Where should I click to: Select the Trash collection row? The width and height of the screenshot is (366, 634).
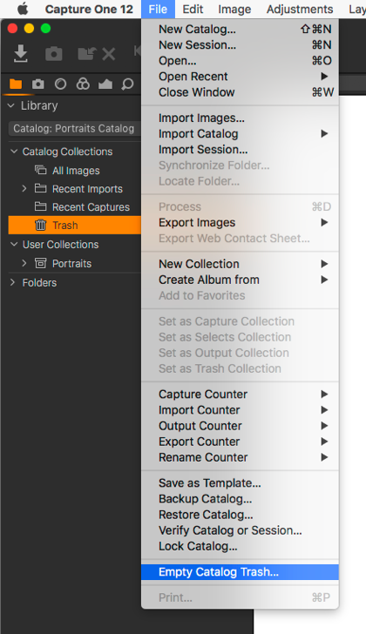pos(74,225)
